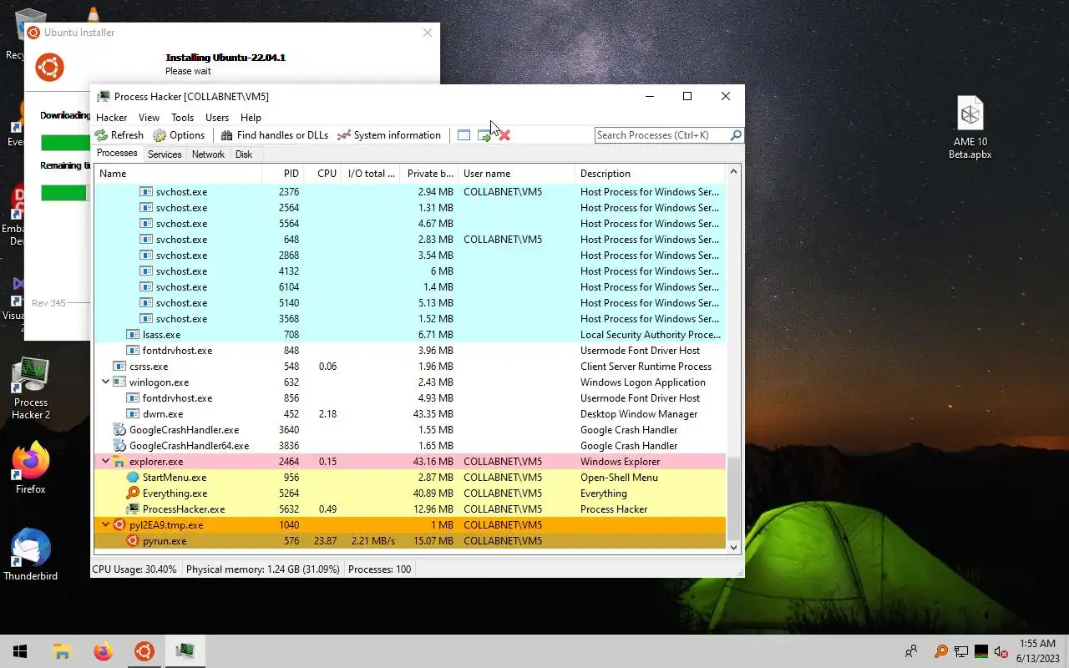Sort by the Private bytes column header

pyautogui.click(x=429, y=174)
